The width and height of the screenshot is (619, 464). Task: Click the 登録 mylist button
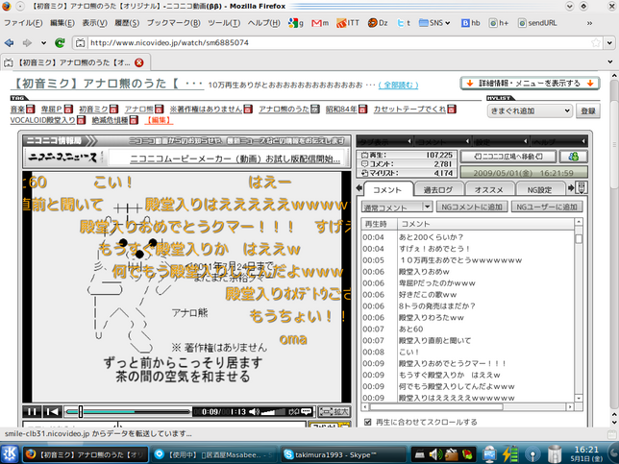click(588, 110)
